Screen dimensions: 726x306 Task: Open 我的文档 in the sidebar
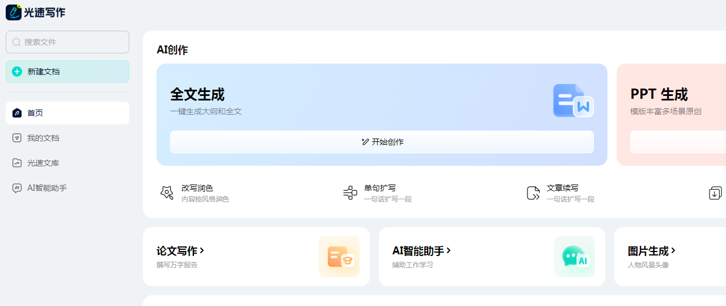pyautogui.click(x=67, y=138)
